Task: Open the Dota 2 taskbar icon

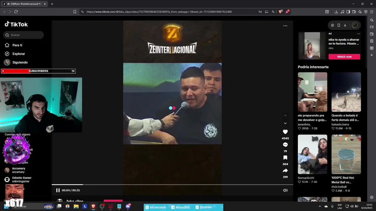Action: 110,206
